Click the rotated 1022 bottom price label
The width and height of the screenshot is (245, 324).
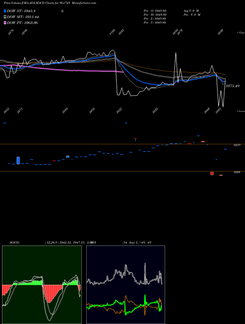click(119, 111)
